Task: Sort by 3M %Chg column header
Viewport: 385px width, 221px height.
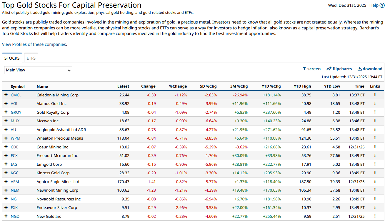Action: pyautogui.click(x=239, y=86)
